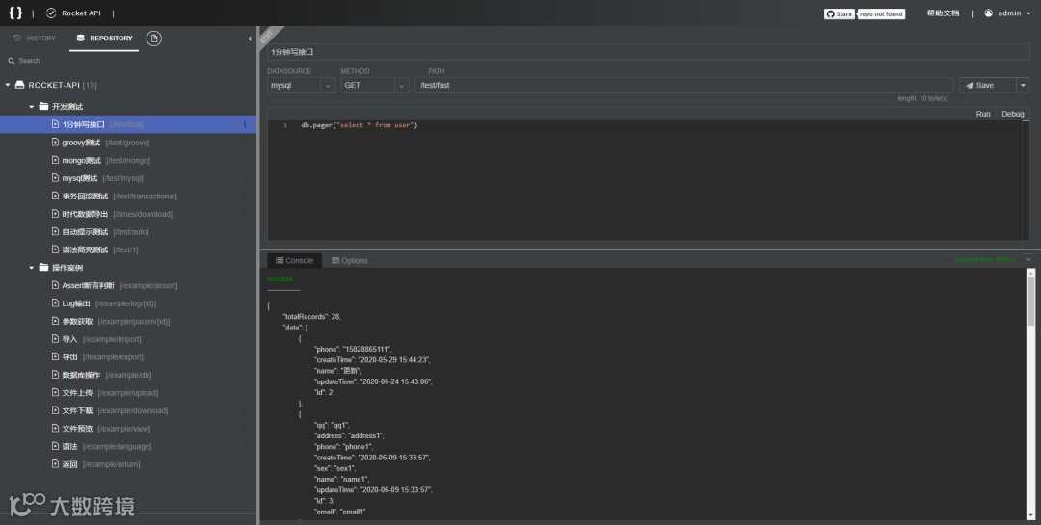Click file icon of 文件上传 item
Screen dimensions: 1041x525
tap(56, 392)
